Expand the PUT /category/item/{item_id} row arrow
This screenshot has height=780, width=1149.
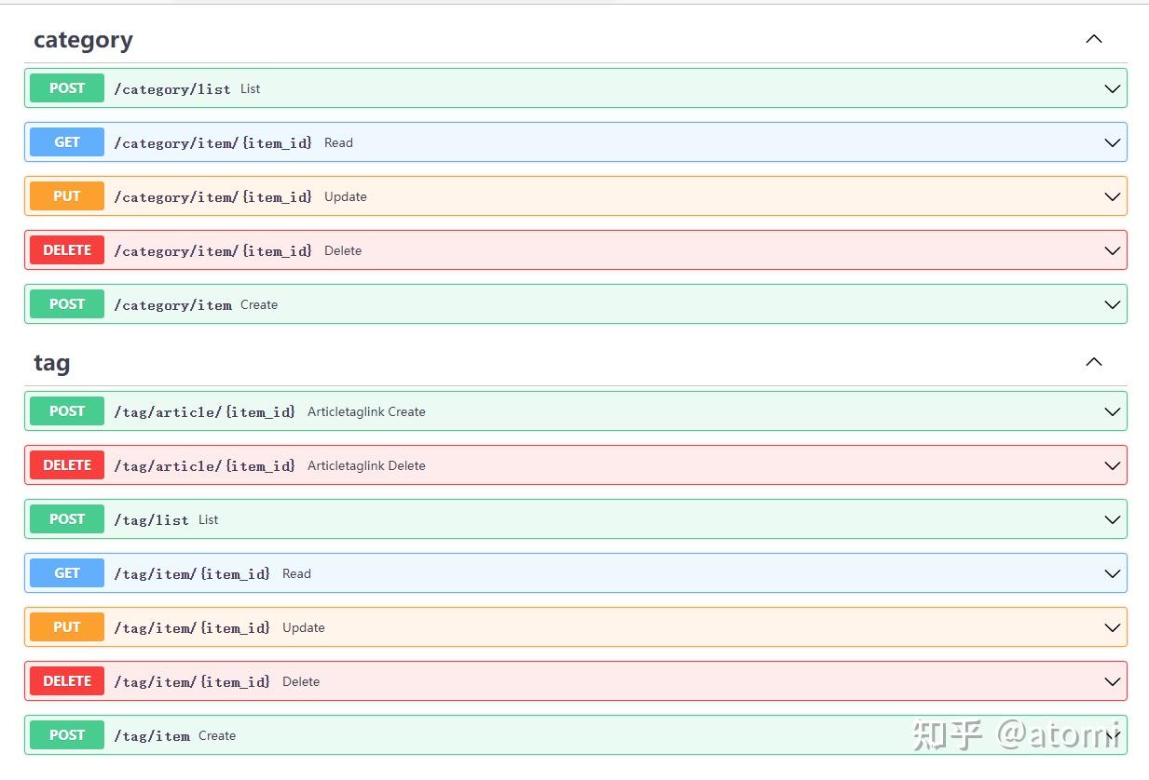(1111, 195)
